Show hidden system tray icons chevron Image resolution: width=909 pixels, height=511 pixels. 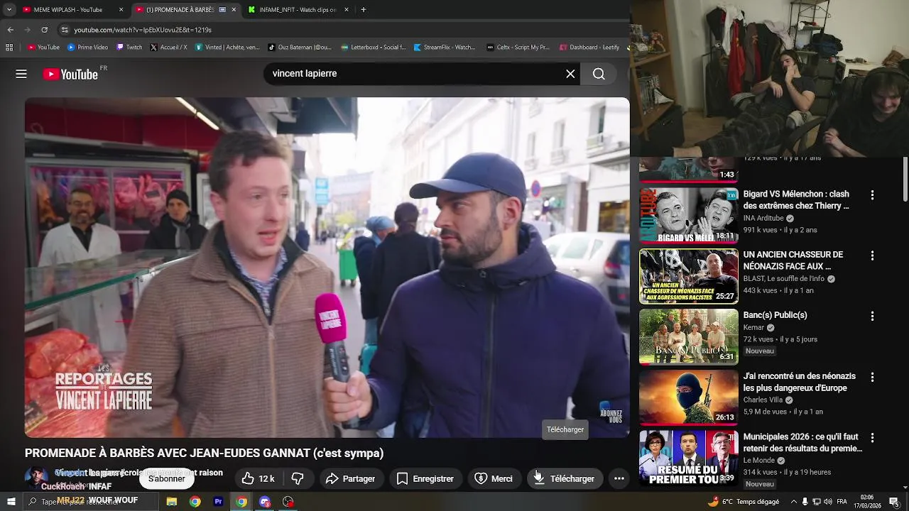pyautogui.click(x=793, y=502)
